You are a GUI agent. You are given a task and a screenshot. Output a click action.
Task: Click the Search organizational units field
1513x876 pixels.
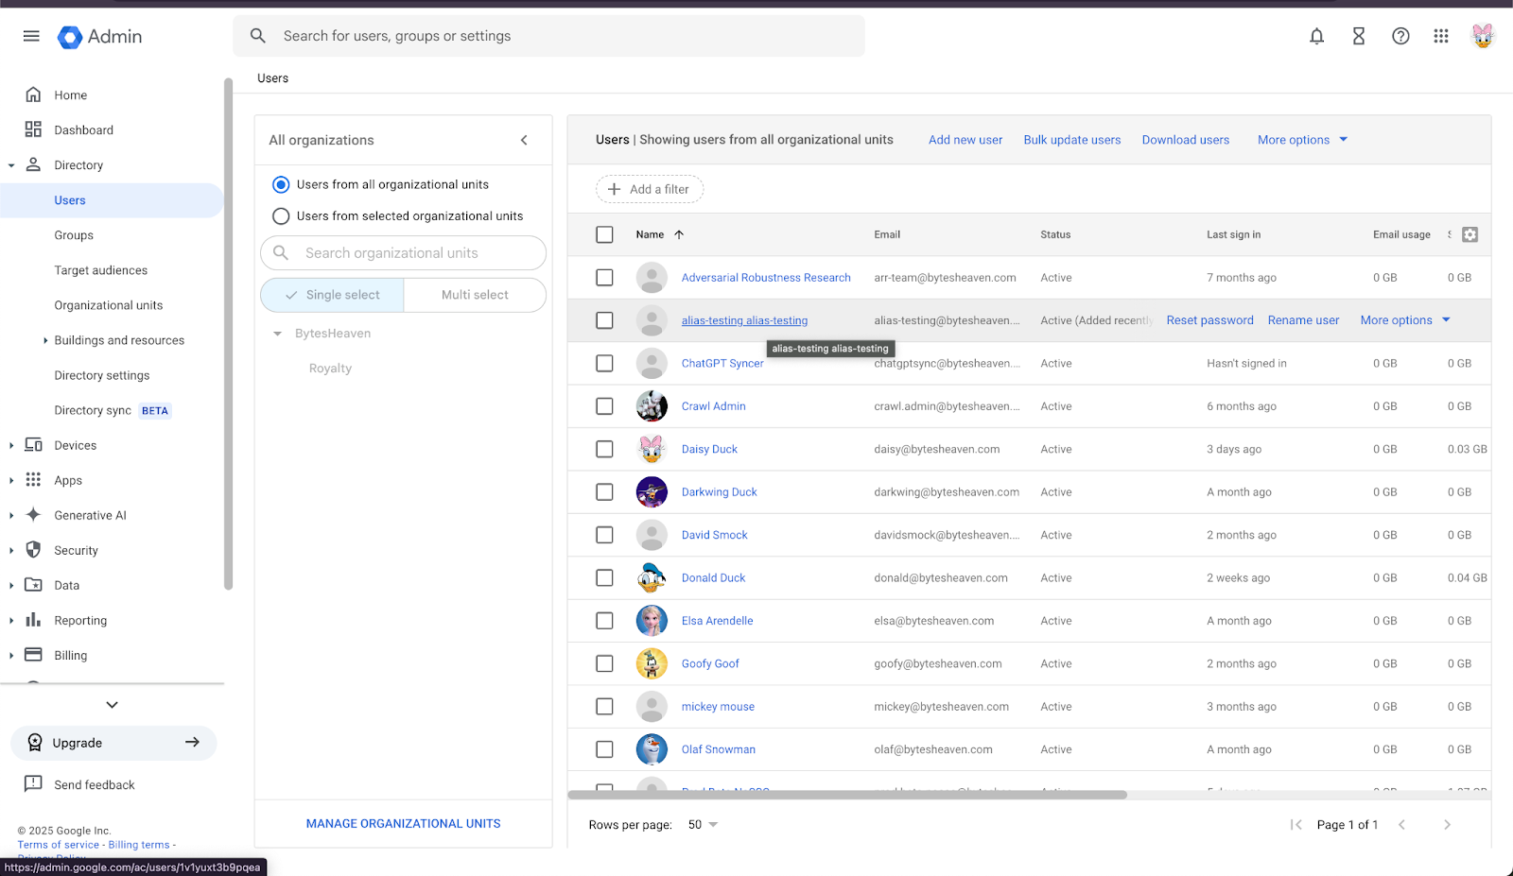(404, 253)
